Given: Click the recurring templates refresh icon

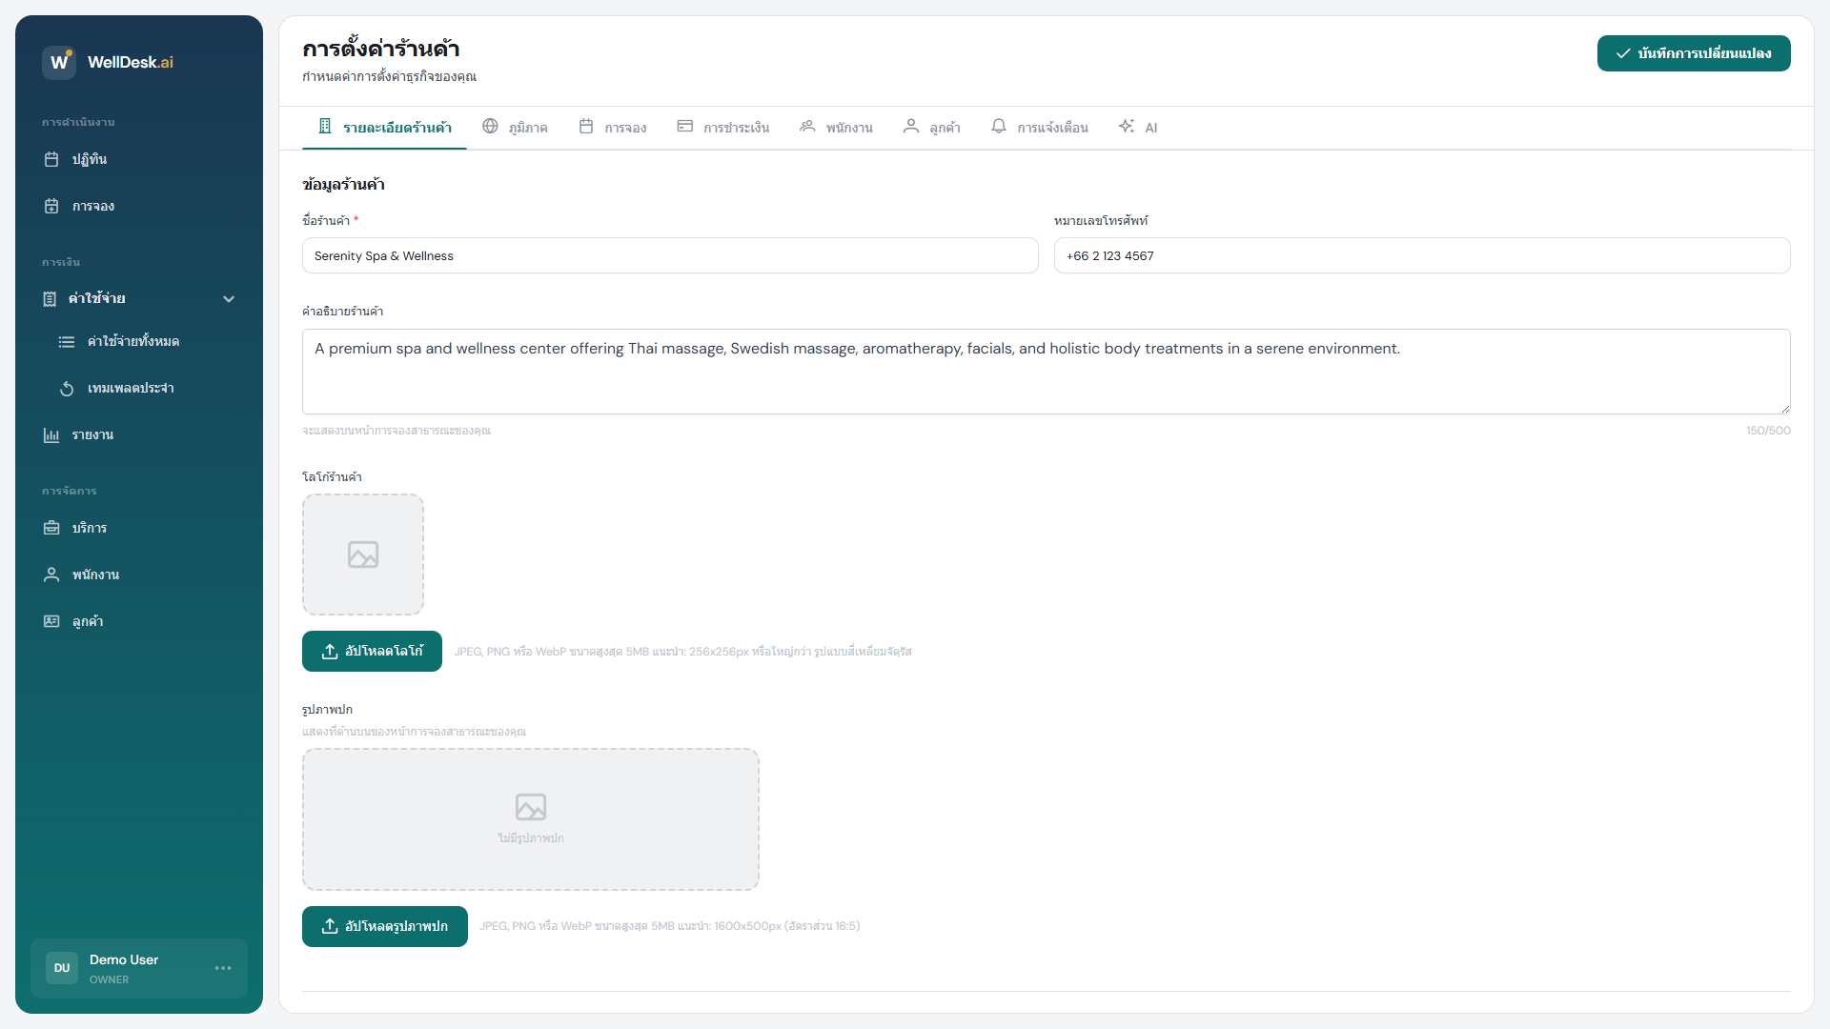Looking at the screenshot, I should coord(67,389).
